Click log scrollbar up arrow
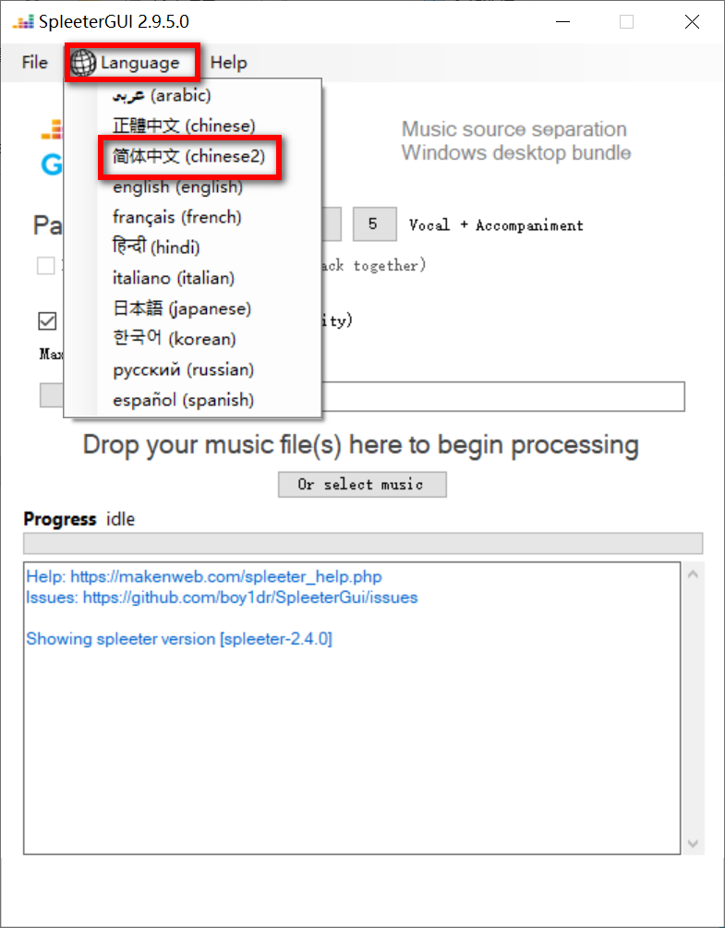 tap(693, 574)
